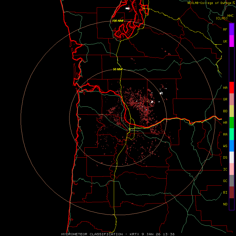This screenshot has height=236, width=236.
Task: Click the BI legend label
Action: point(225,192)
